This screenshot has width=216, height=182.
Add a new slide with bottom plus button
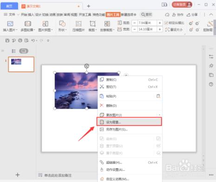18,175
